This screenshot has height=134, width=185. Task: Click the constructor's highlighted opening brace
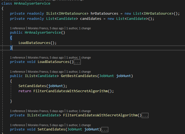[x=11, y=38]
